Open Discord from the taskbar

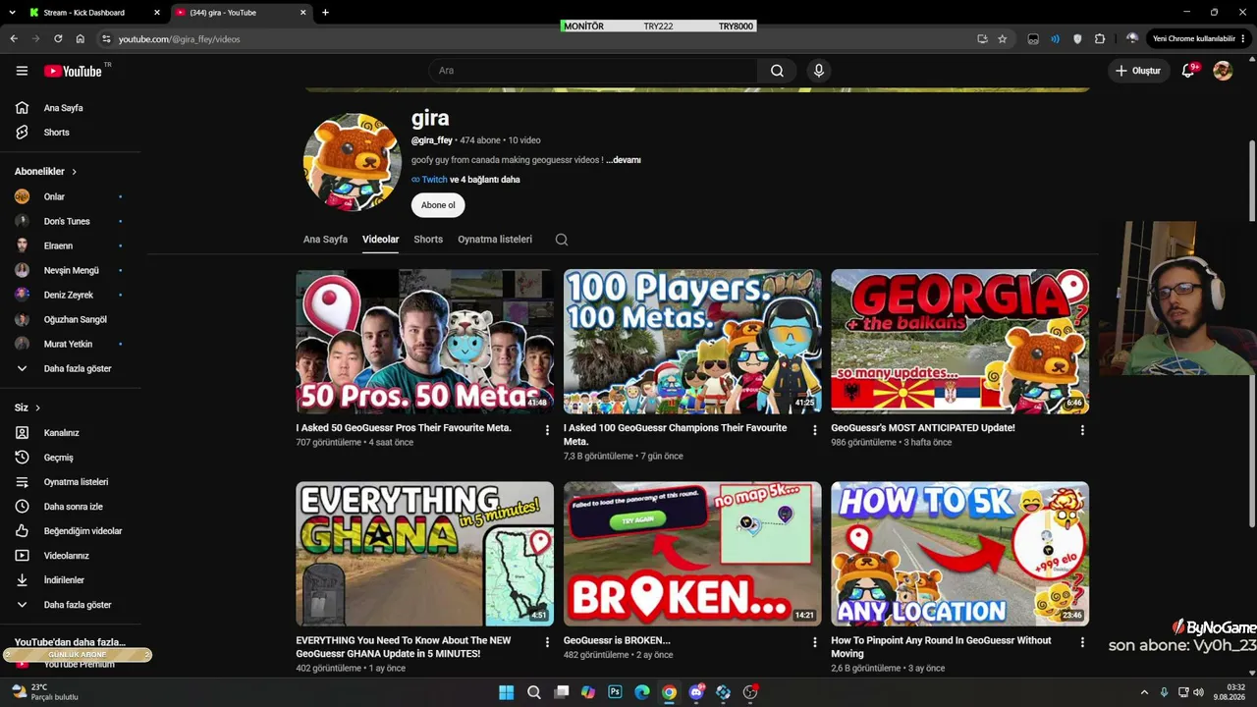coord(697,692)
